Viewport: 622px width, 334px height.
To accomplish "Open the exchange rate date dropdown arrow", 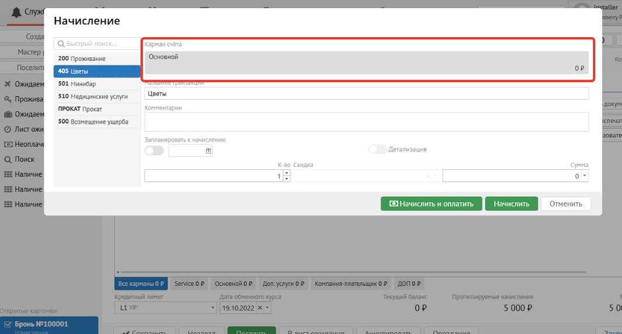I will [x=267, y=308].
